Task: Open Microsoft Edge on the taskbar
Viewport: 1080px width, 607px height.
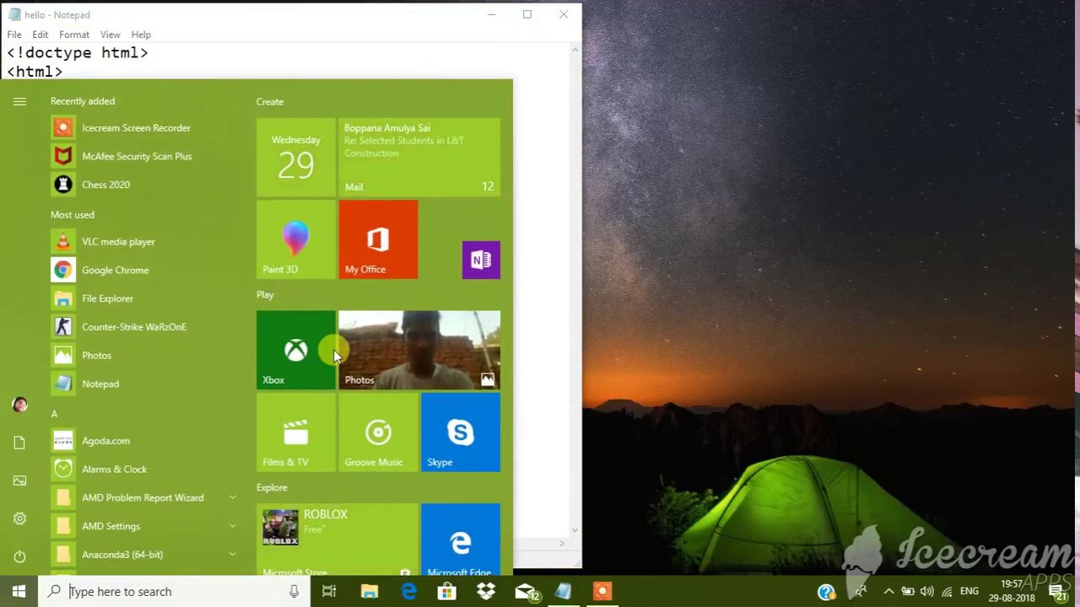Action: pos(408,592)
